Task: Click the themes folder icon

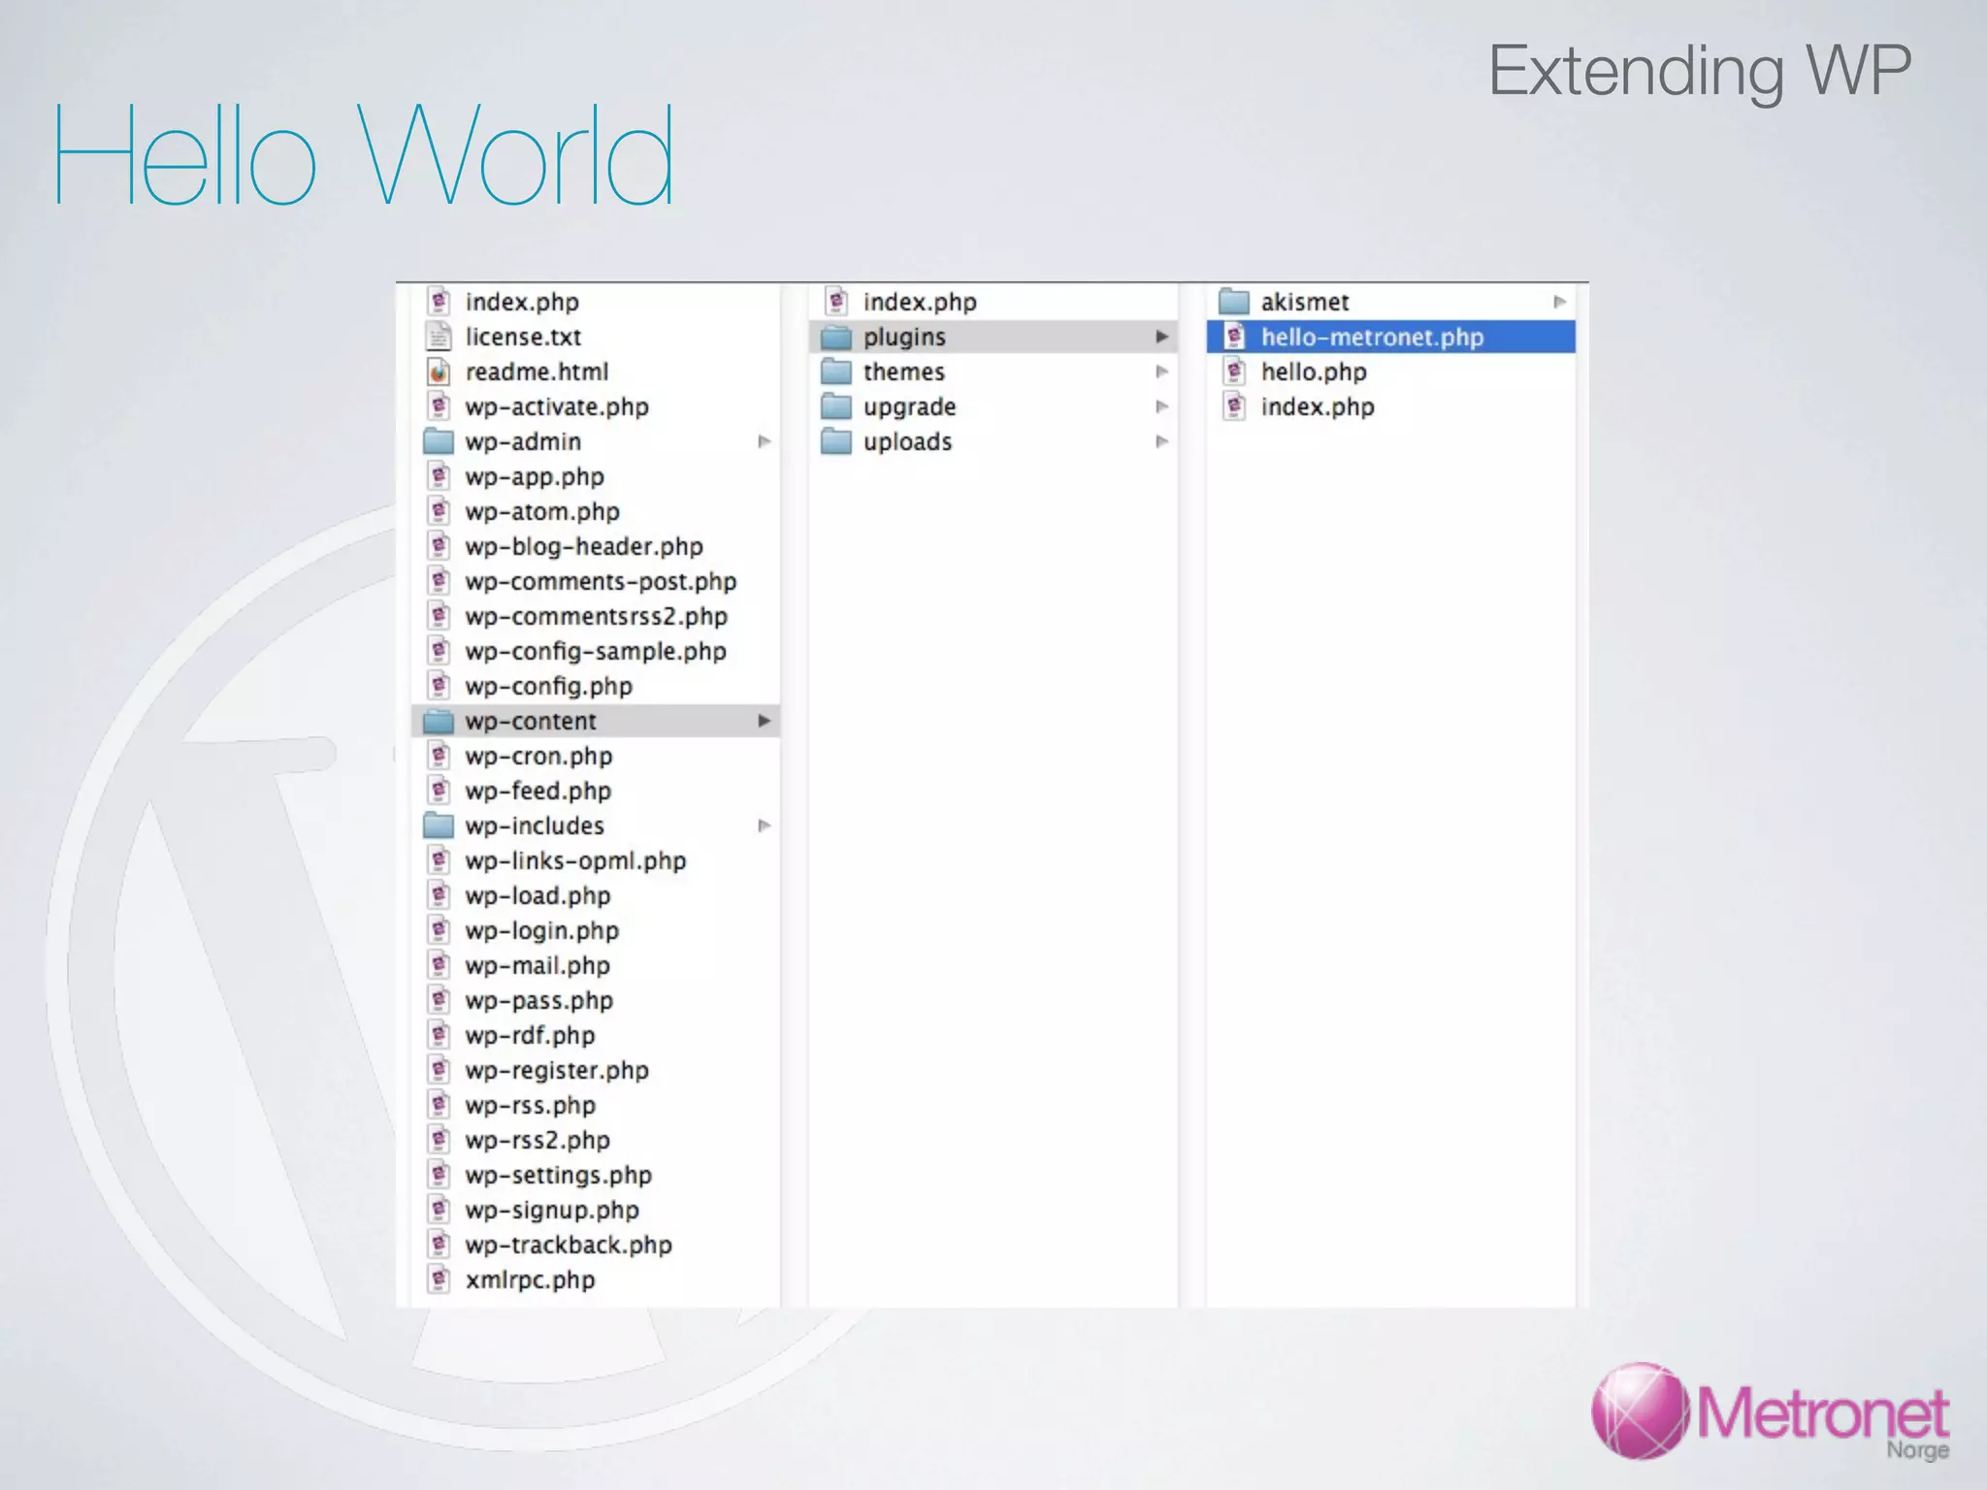Action: (836, 372)
